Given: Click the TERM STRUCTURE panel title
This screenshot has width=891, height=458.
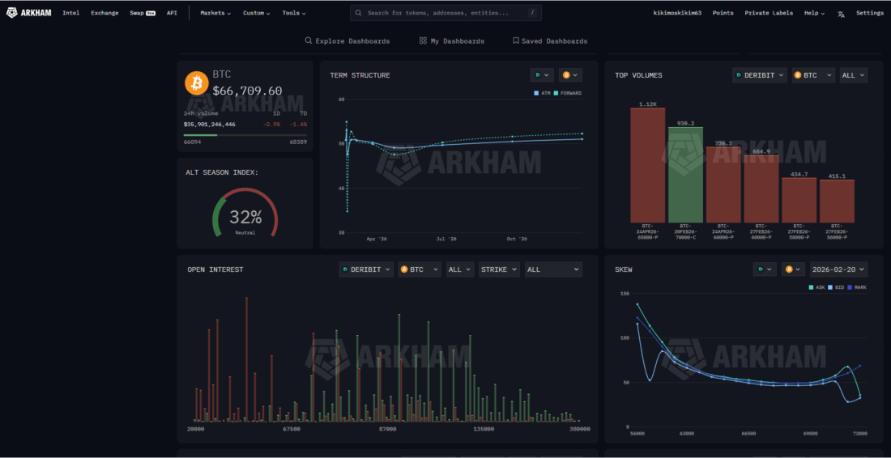Looking at the screenshot, I should [x=360, y=75].
